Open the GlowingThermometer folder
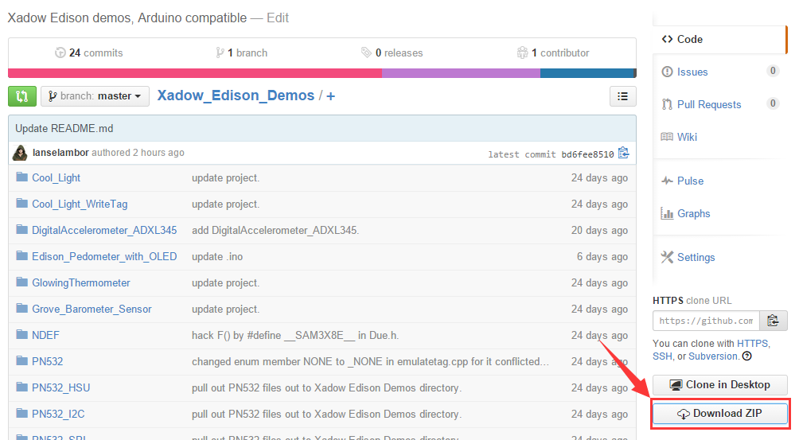 [x=81, y=282]
